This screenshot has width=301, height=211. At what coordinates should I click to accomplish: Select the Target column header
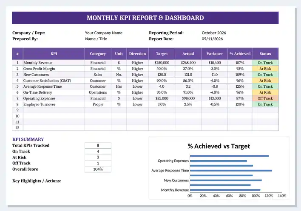[x=162, y=54]
